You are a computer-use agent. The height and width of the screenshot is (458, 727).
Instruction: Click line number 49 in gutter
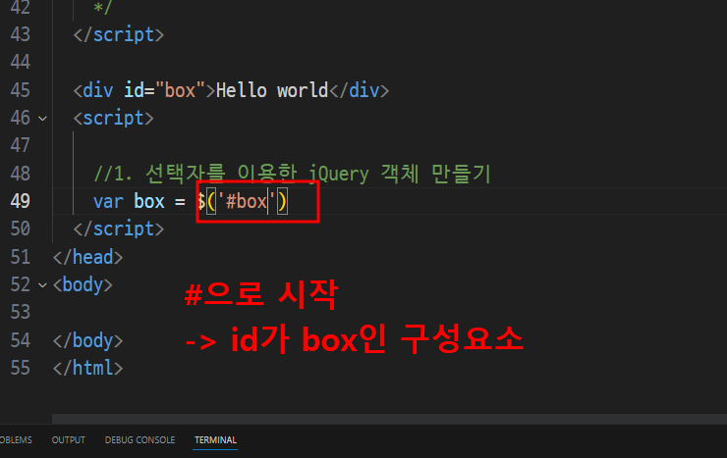[21, 201]
